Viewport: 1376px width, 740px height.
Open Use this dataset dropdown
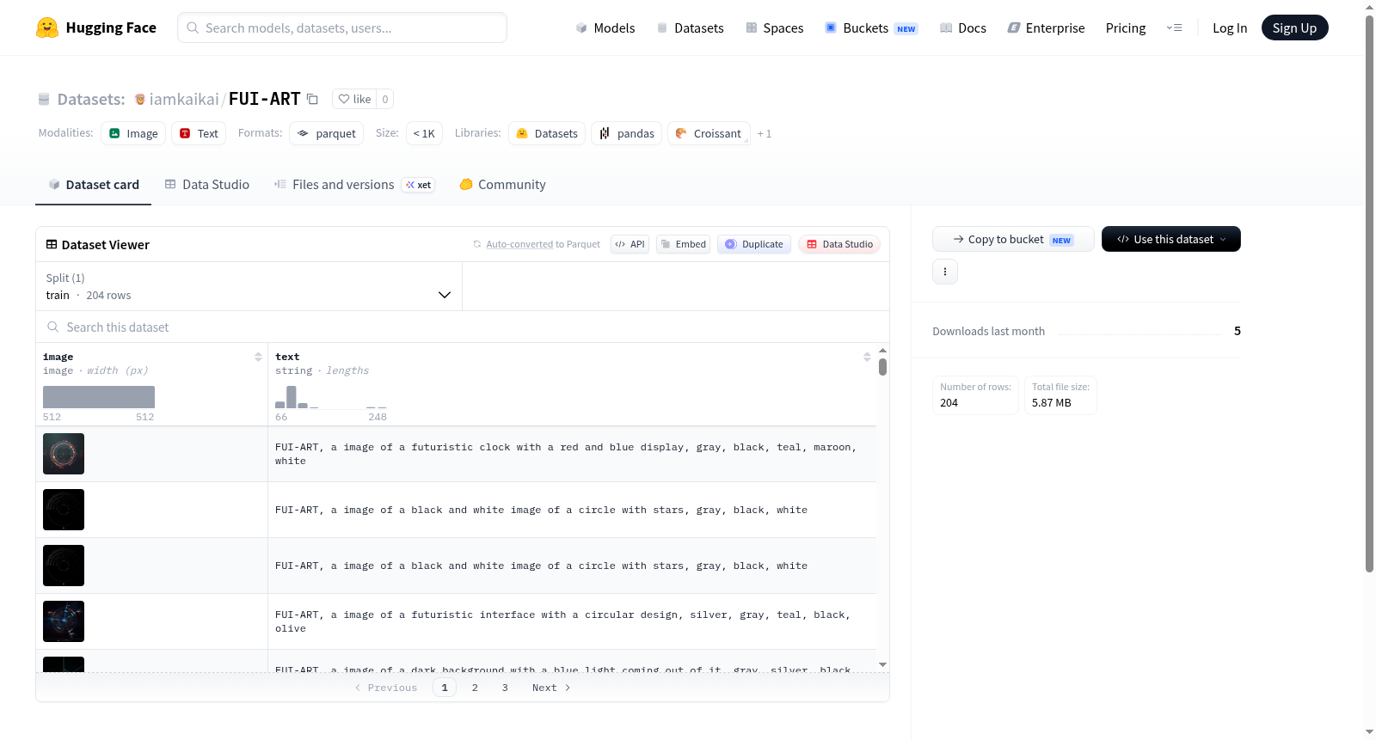click(1171, 239)
